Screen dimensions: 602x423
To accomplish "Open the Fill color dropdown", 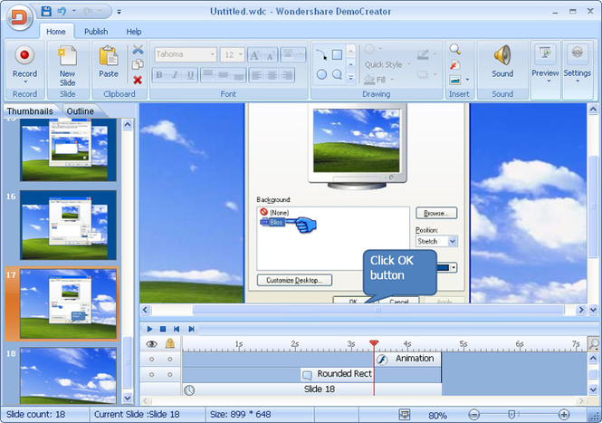I will (x=392, y=80).
